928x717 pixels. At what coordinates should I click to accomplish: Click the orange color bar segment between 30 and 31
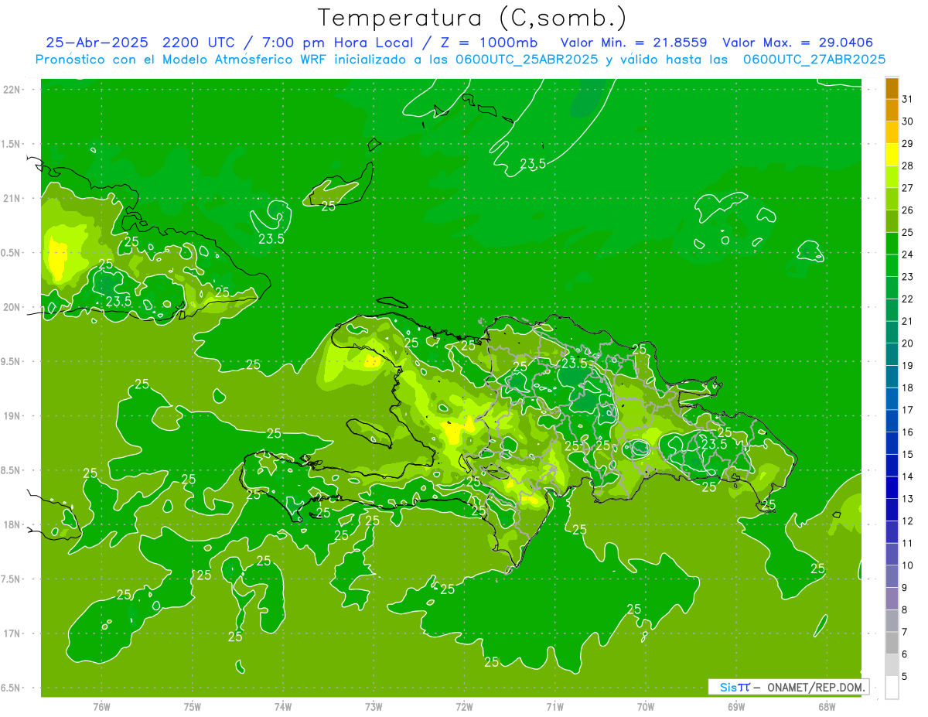point(892,111)
